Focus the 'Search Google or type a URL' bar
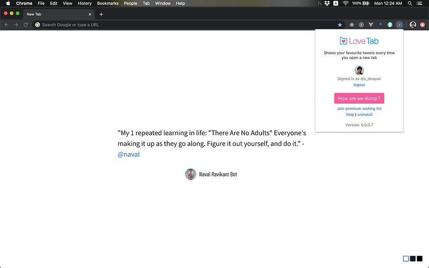 [x=189, y=25]
